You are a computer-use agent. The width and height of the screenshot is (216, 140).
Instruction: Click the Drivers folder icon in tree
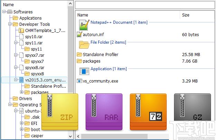[16, 98]
